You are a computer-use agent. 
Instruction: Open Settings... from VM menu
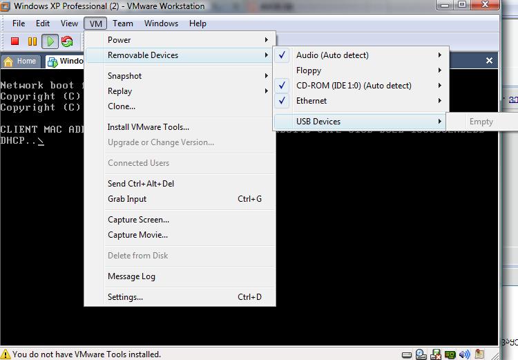pyautogui.click(x=180, y=297)
